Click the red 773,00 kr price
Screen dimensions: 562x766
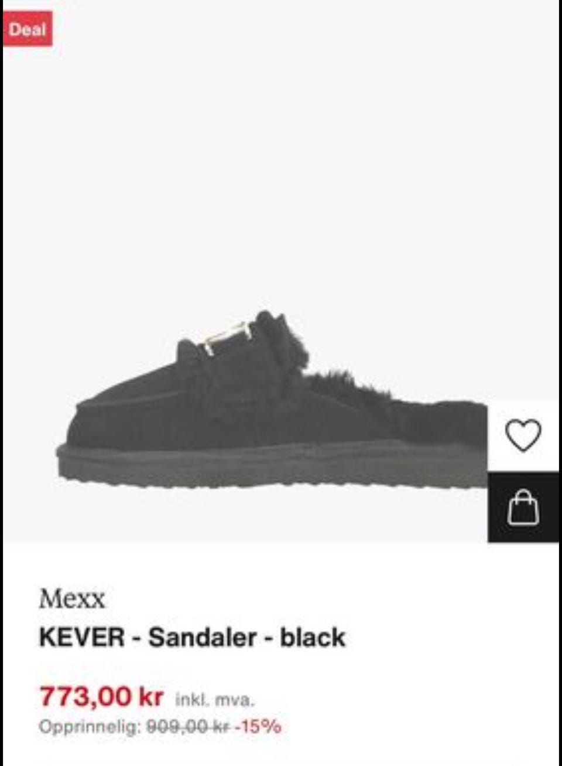point(101,697)
